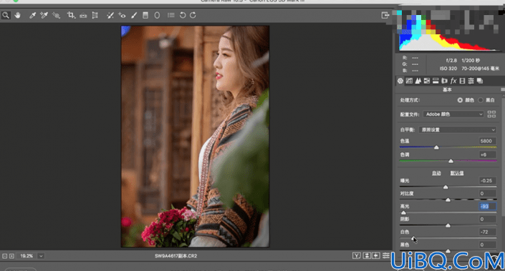Toggle the Y before/after preview button
Screen dimensions: 505x271
click(x=356, y=255)
